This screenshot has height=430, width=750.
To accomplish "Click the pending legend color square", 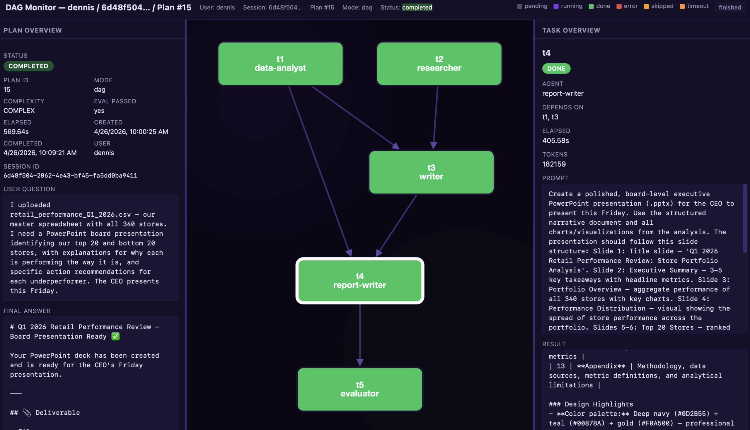I will pyautogui.click(x=520, y=6).
